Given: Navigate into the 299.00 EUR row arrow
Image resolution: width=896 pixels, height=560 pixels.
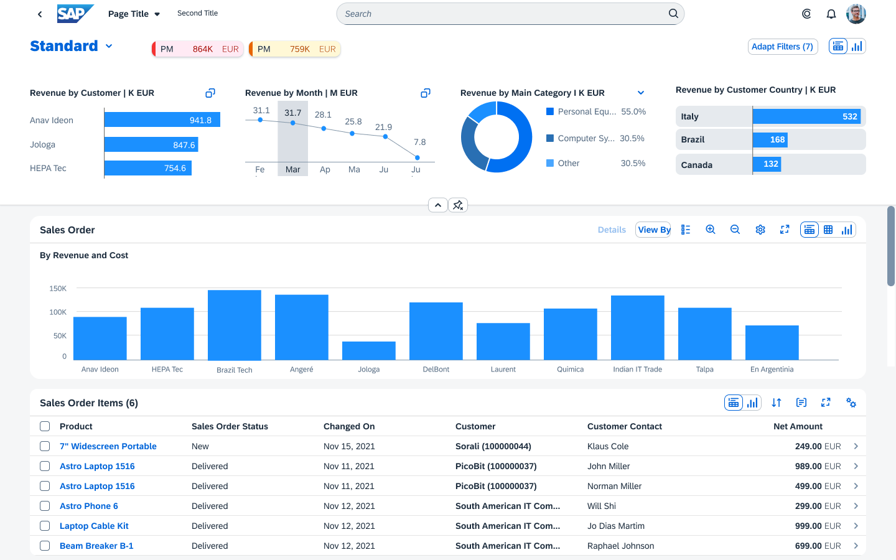Looking at the screenshot, I should click(856, 506).
